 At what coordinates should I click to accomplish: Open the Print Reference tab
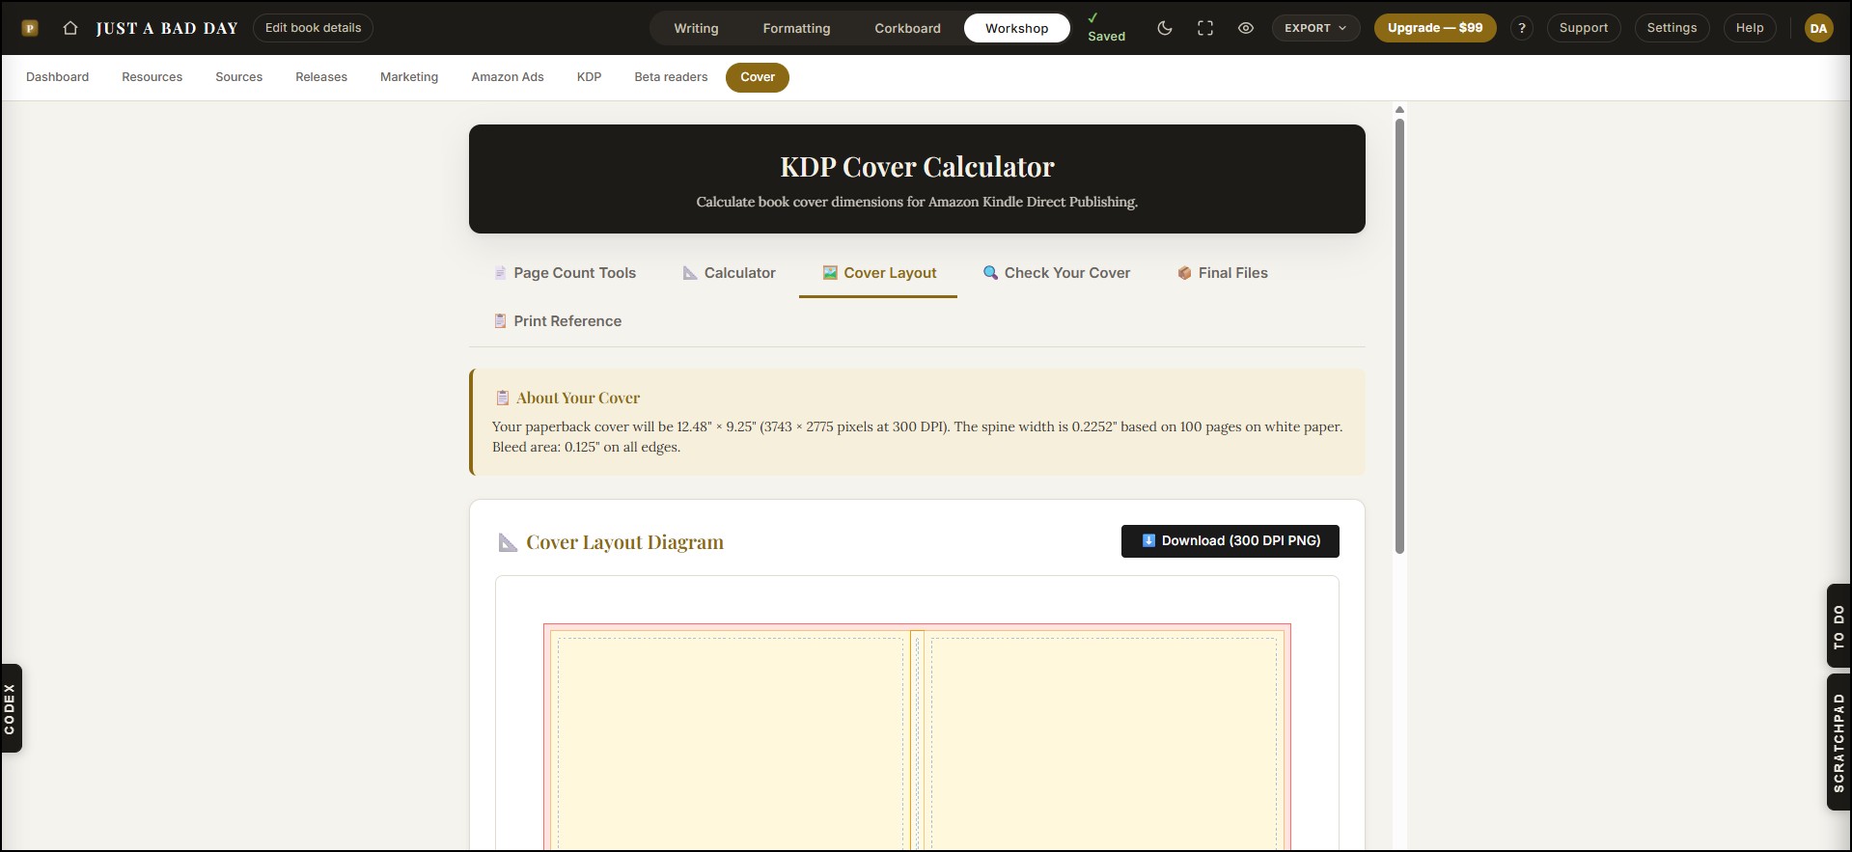[557, 321]
